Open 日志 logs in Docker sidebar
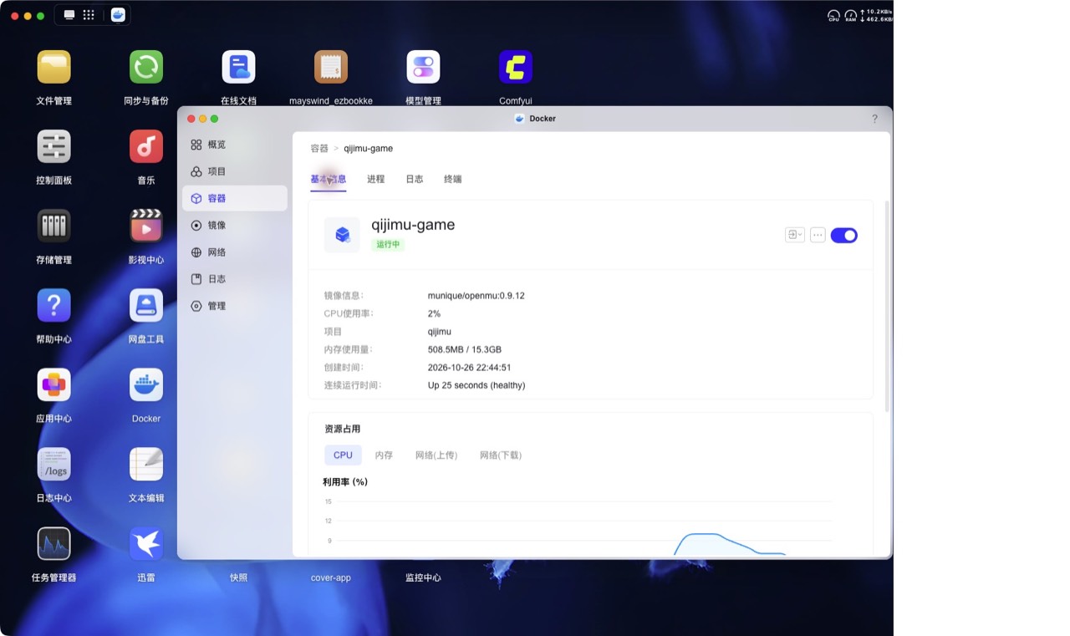The width and height of the screenshot is (1070, 636). click(x=235, y=279)
